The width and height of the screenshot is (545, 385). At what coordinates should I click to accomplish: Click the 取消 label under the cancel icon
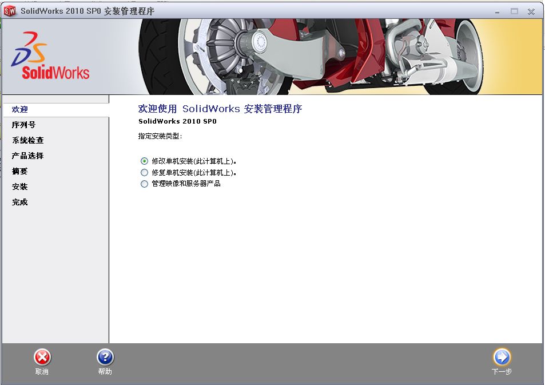tap(42, 371)
